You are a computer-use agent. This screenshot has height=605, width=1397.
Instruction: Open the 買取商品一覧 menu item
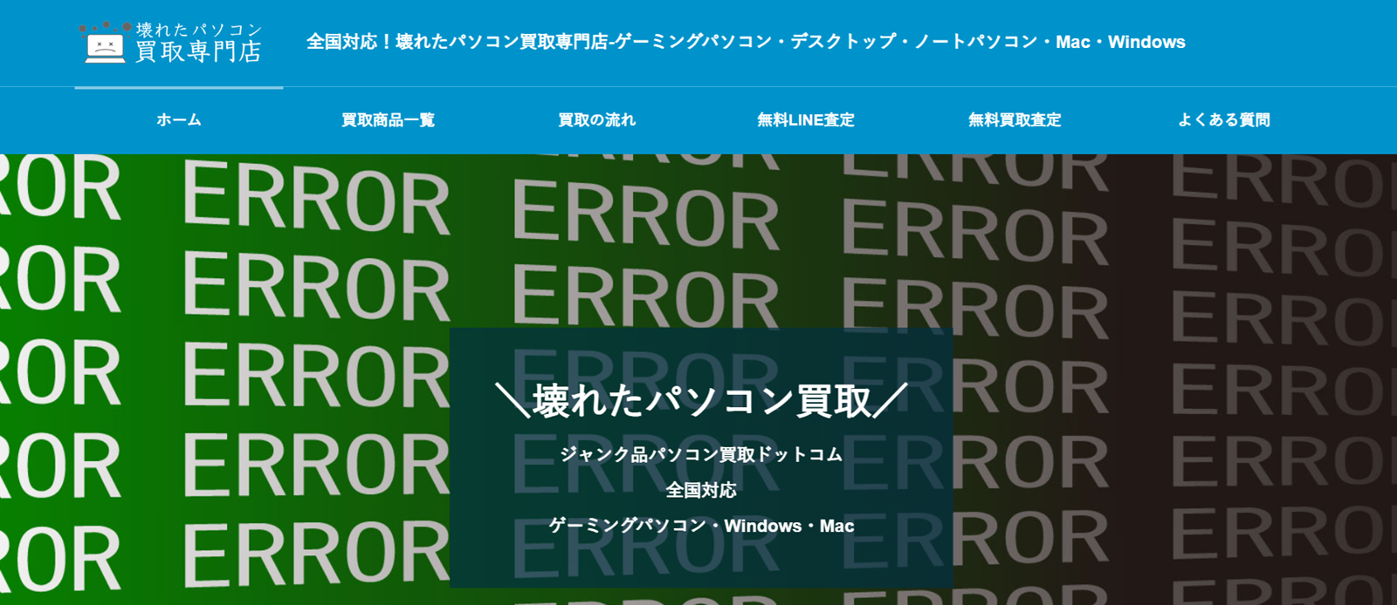point(388,120)
